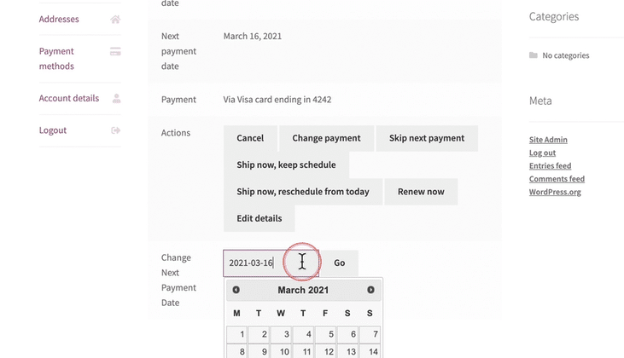The image size is (624, 358).
Task: Click the No categories folder icon
Action: (x=534, y=55)
